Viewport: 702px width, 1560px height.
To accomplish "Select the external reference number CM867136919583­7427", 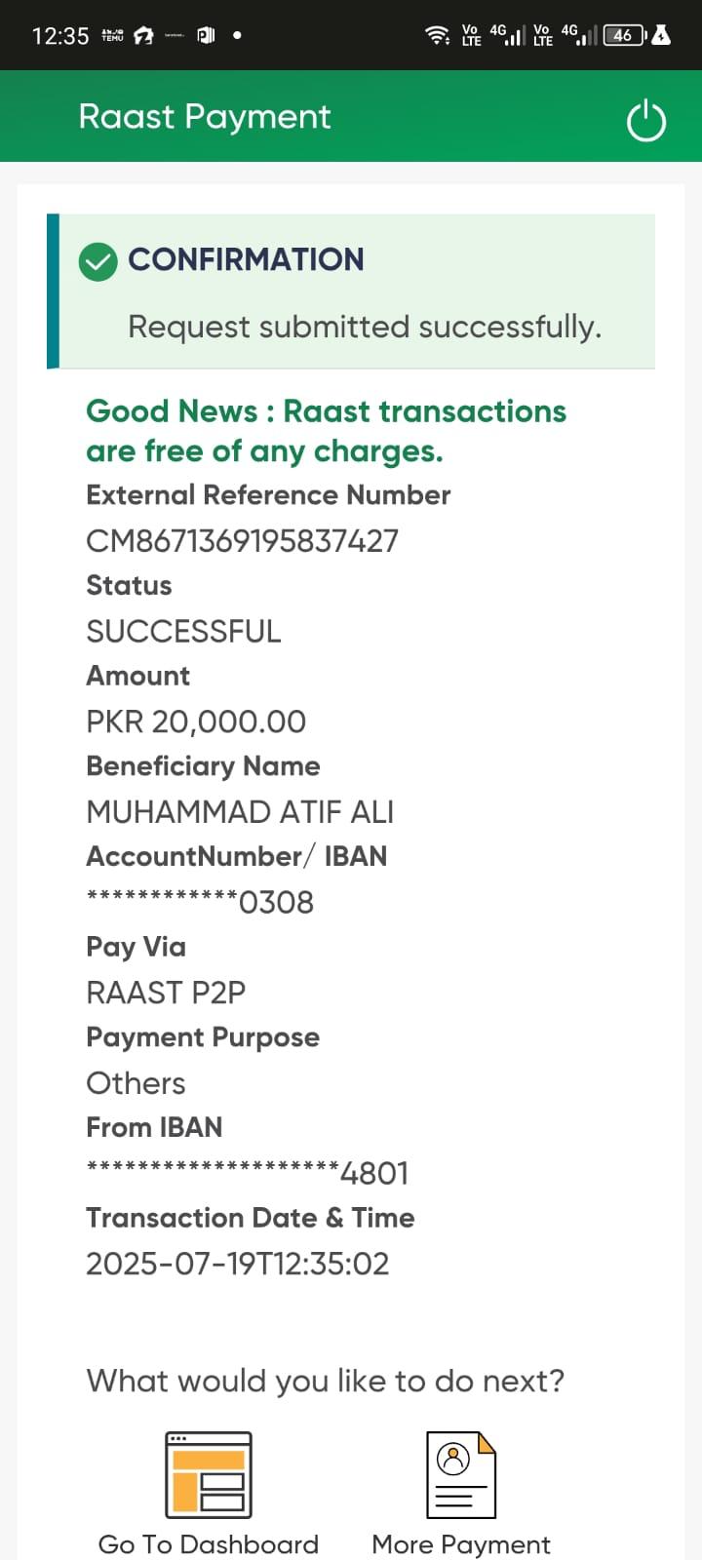I will click(x=242, y=541).
